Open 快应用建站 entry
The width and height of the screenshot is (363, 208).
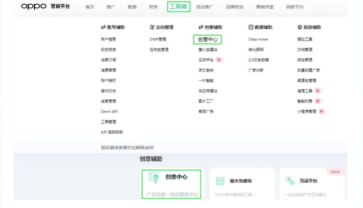(207, 91)
